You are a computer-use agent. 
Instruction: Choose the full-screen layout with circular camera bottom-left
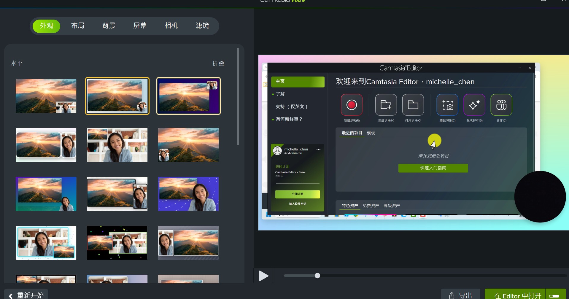188,145
